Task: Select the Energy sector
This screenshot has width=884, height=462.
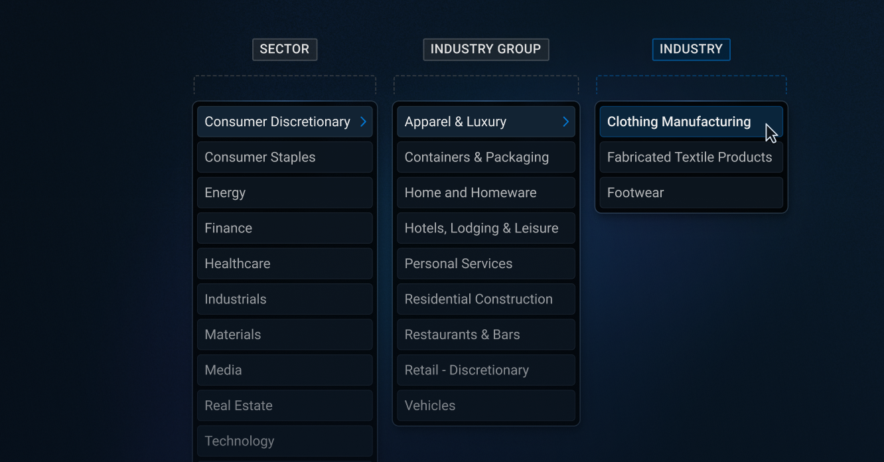Action: [x=284, y=193]
